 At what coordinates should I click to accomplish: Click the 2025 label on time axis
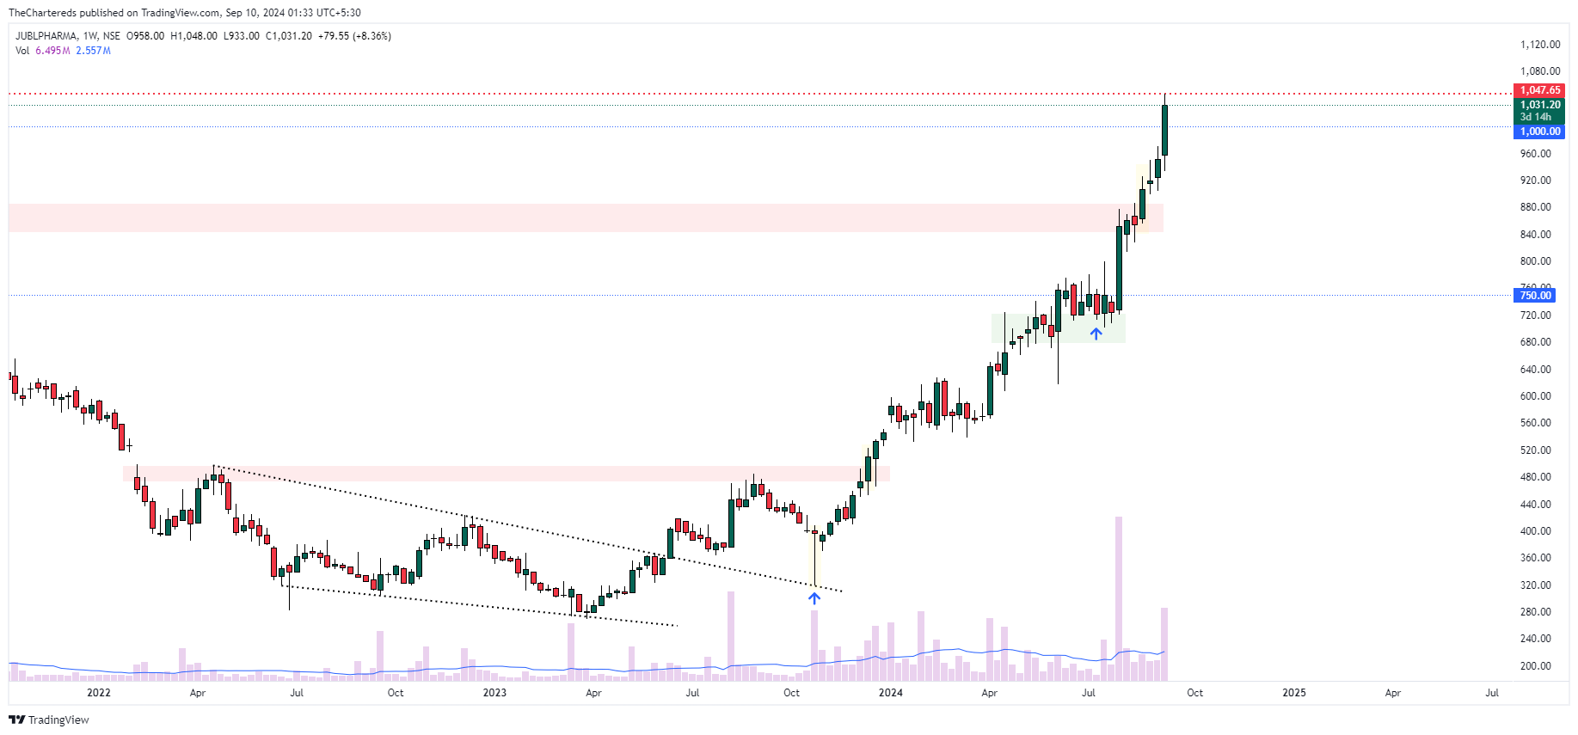(x=1294, y=693)
